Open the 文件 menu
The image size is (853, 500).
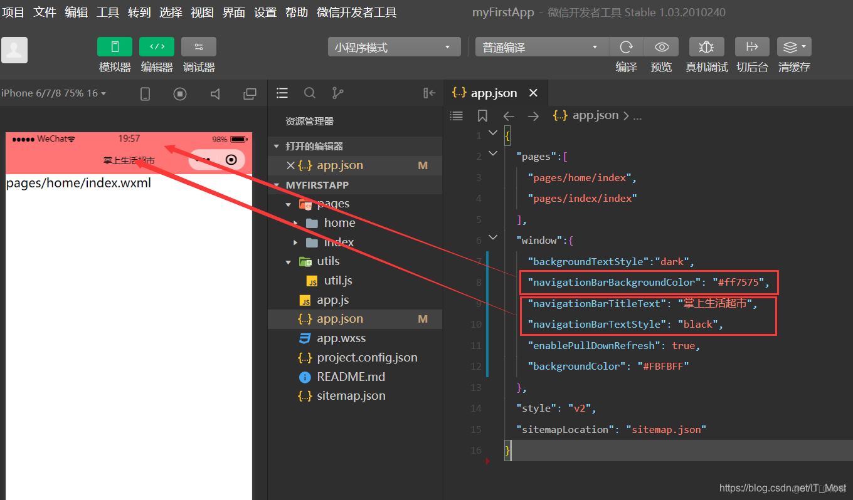point(45,13)
